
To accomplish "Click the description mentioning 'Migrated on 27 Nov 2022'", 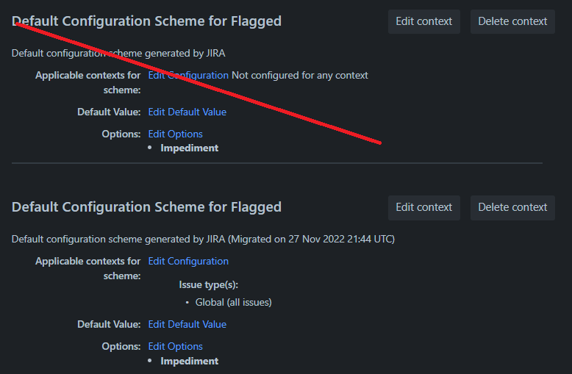I will 203,239.
